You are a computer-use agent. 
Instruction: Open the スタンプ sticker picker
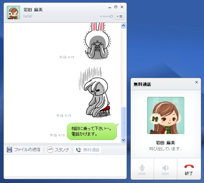(58, 150)
